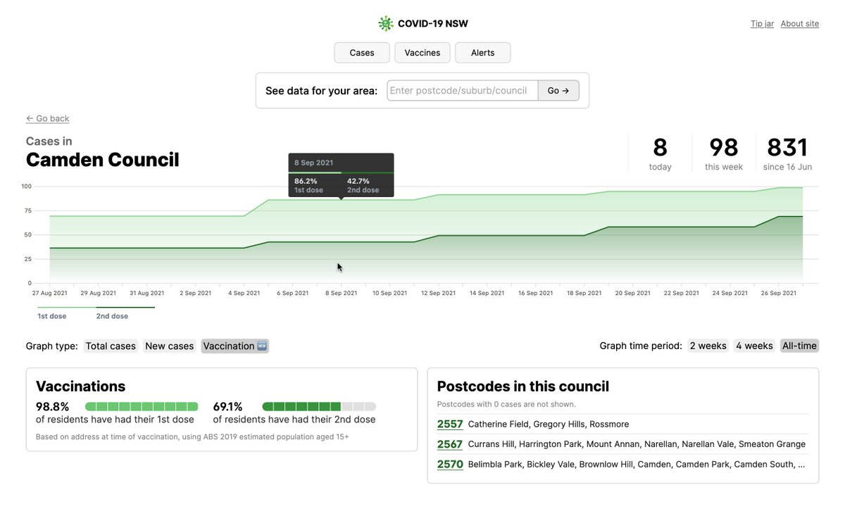
Task: Open the Alerts tab
Action: point(482,53)
